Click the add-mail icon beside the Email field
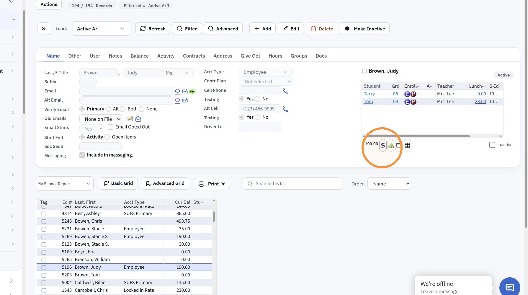The image size is (528, 295). pyautogui.click(x=185, y=92)
